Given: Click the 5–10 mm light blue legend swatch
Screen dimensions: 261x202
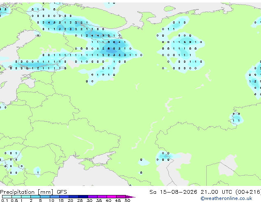Looking at the screenshot, I should 45,197.
